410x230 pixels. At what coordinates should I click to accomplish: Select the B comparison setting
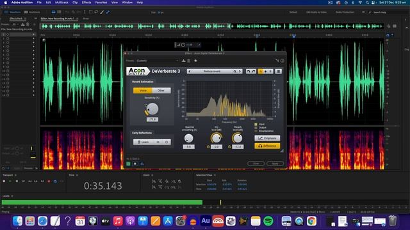(270, 71)
